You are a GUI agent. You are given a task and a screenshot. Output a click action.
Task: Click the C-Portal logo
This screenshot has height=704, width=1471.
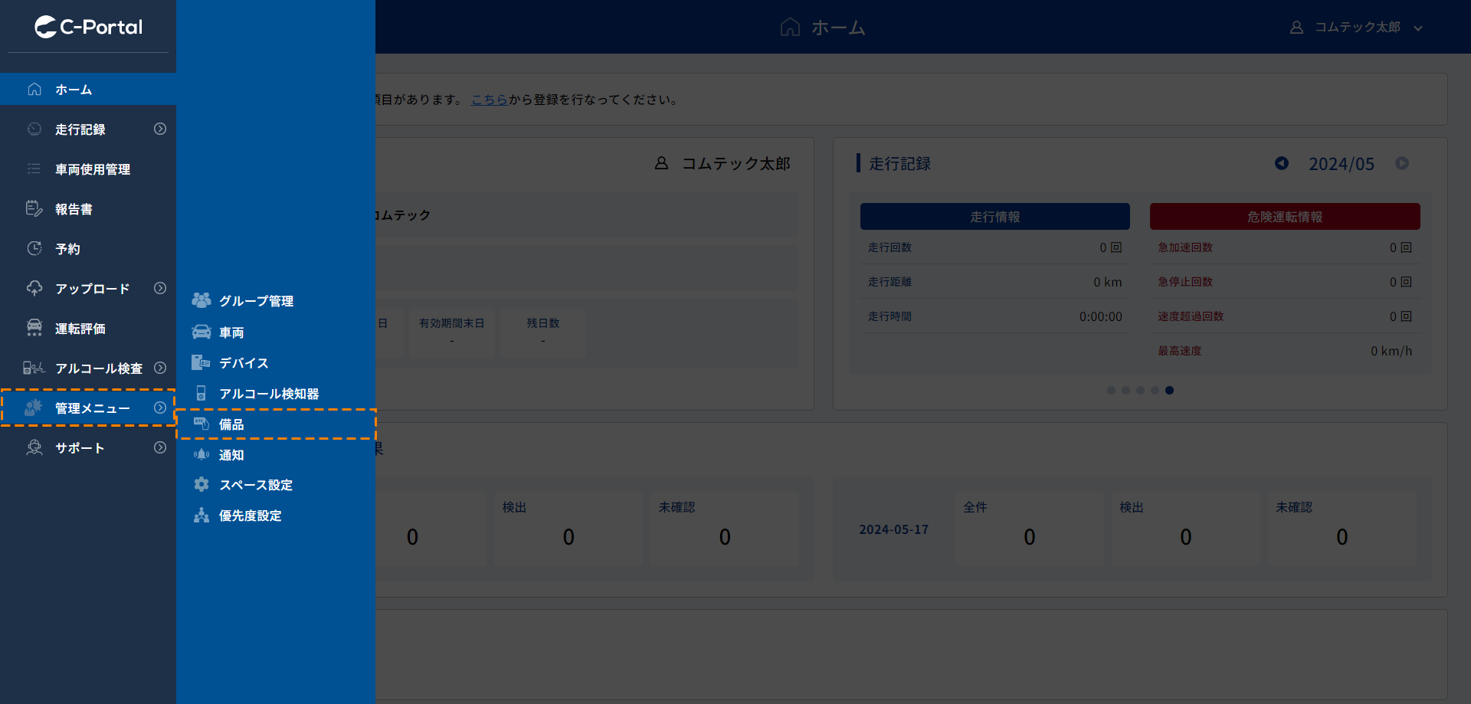(88, 27)
